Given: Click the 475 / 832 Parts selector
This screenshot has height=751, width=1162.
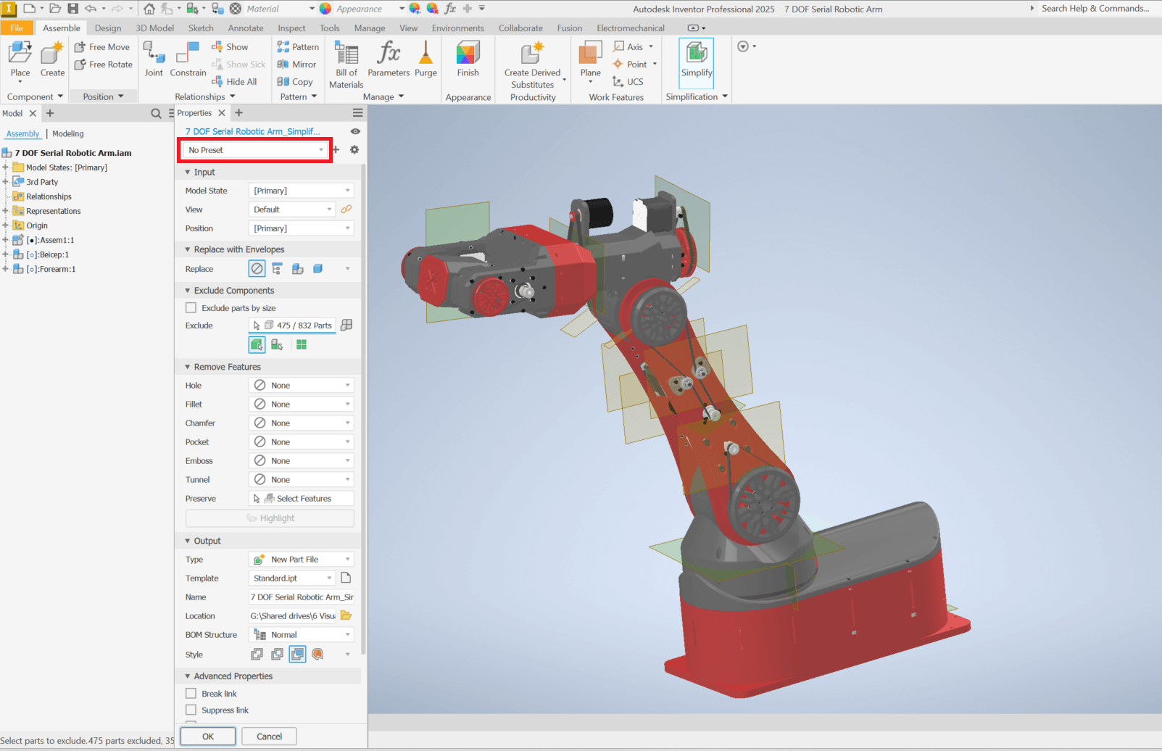Looking at the screenshot, I should tap(292, 325).
